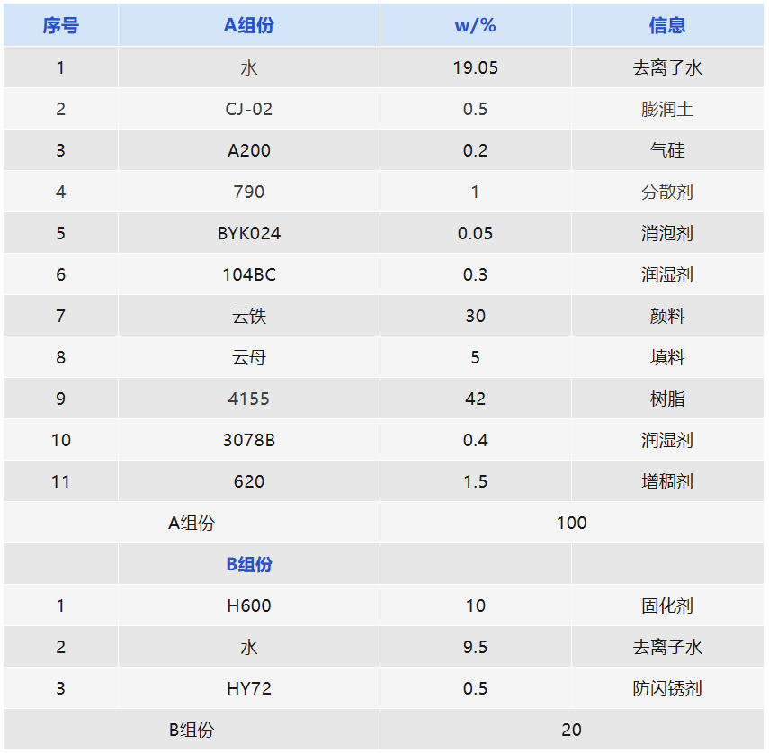Select the 信息 column header
The image size is (769, 753).
667,25
